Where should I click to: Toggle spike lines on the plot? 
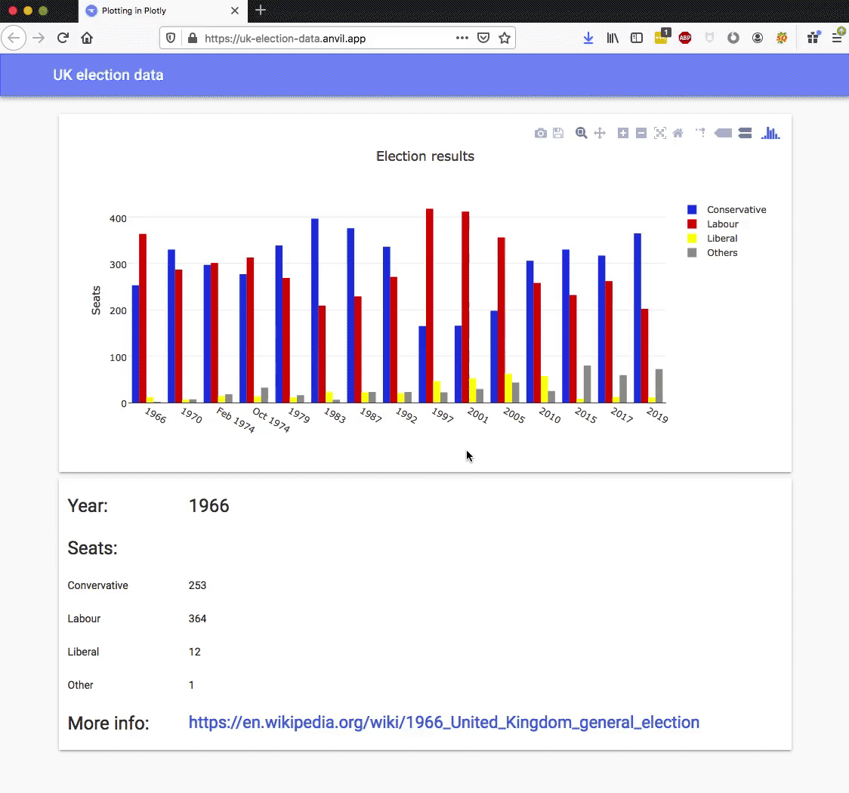(701, 133)
